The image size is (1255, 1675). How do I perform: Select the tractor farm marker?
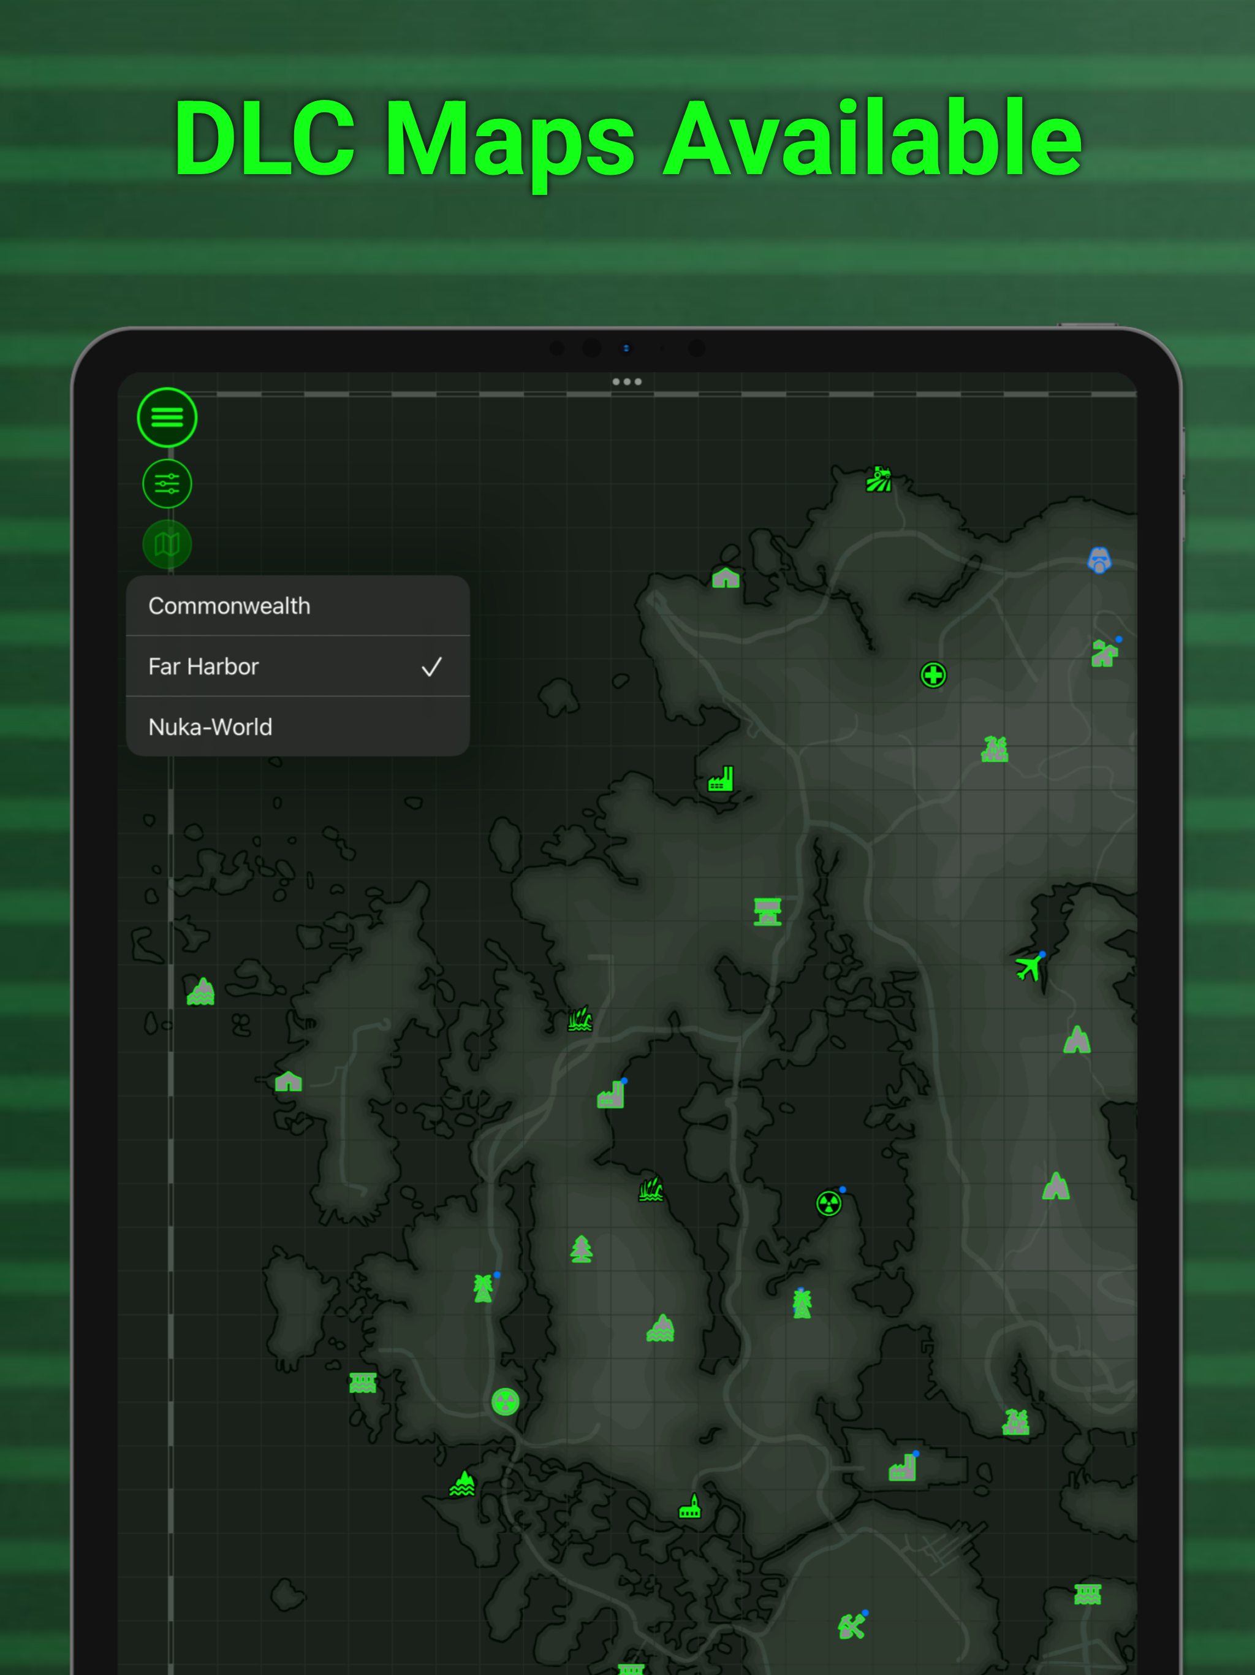pos(879,479)
